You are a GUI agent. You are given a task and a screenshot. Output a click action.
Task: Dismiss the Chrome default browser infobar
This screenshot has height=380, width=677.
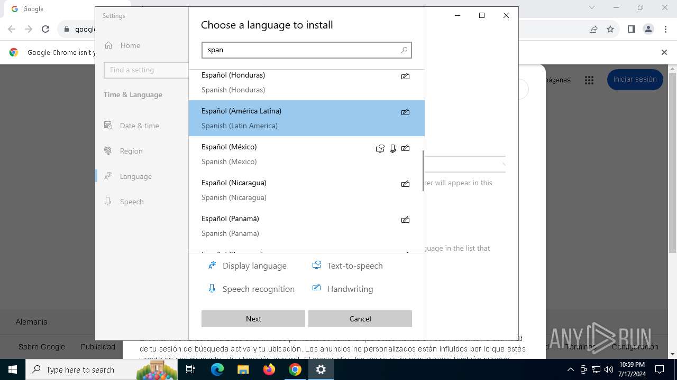[664, 52]
